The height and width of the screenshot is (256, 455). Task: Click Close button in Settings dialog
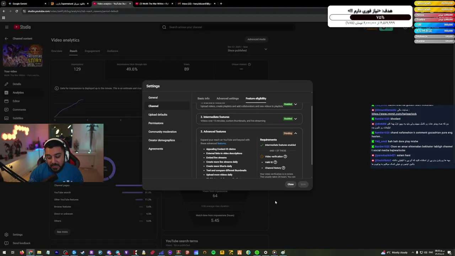[291, 184]
